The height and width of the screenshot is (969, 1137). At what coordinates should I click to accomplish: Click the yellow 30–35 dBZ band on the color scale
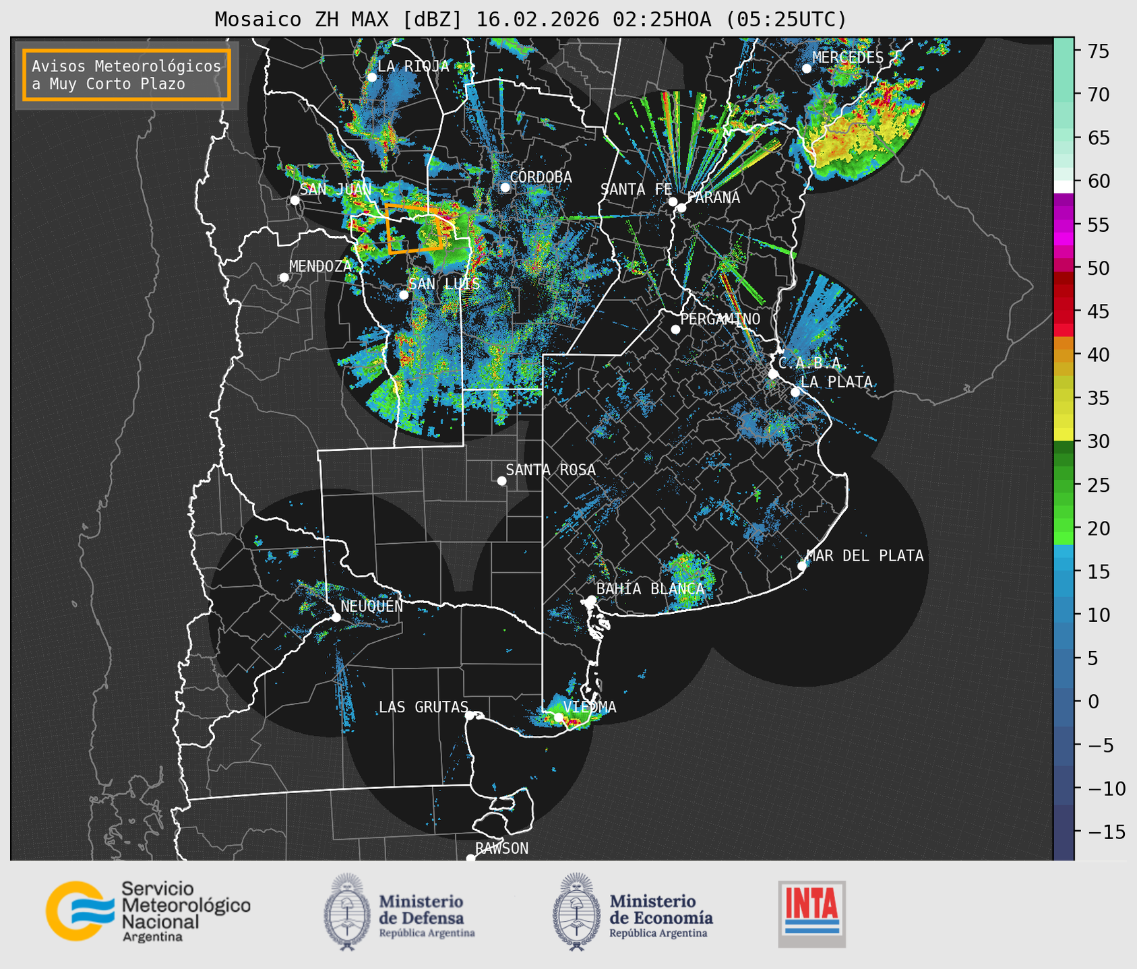tap(1064, 418)
